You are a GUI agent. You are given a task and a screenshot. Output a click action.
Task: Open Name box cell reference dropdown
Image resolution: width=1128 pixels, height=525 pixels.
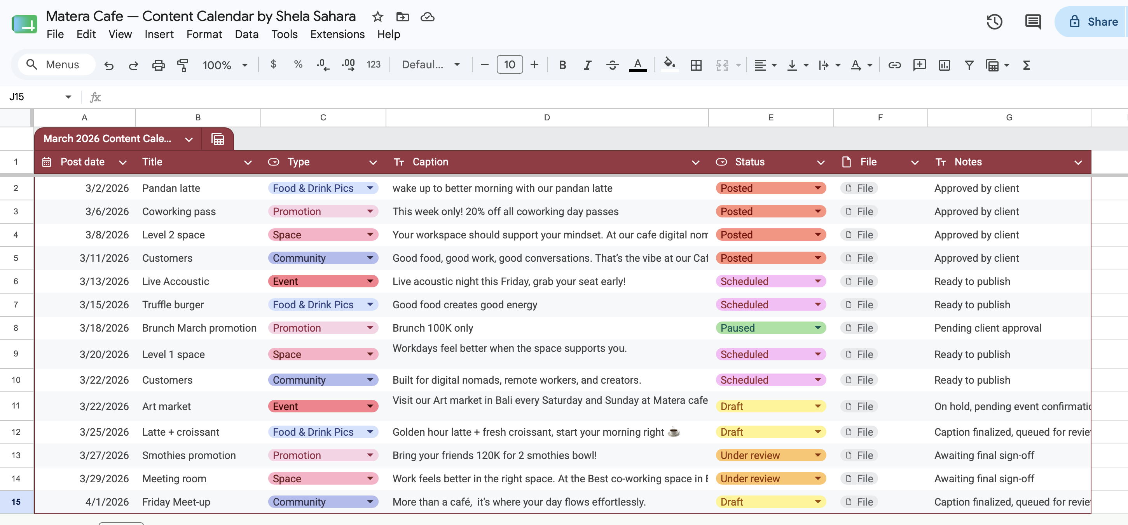[x=68, y=97]
